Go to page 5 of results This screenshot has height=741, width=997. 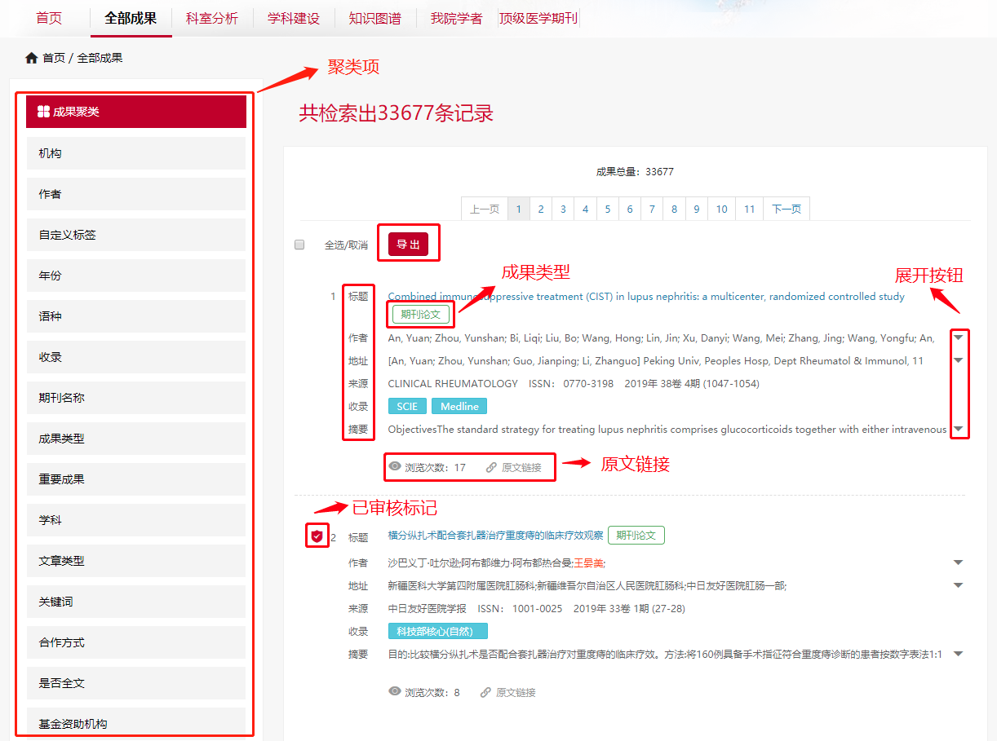coord(608,210)
